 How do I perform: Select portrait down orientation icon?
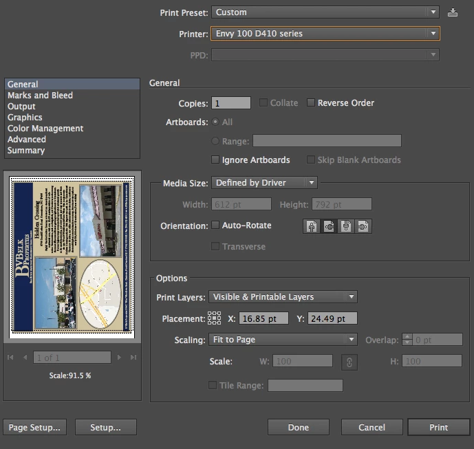[346, 226]
